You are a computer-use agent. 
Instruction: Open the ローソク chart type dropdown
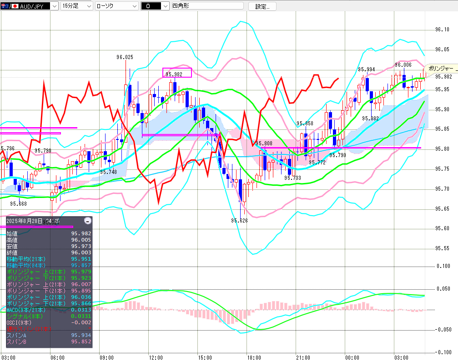coord(116,6)
